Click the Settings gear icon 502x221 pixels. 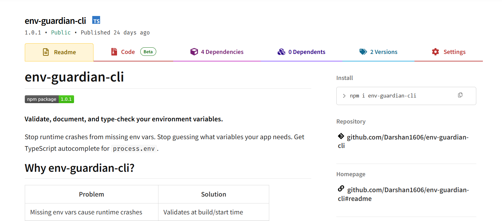click(x=435, y=52)
